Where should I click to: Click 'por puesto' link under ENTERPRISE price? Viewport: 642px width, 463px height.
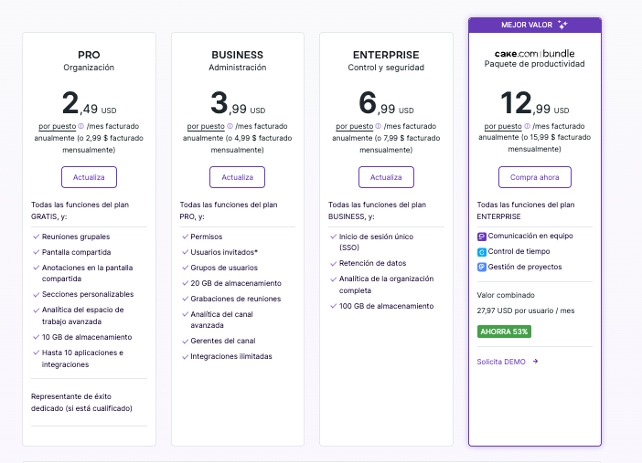click(x=355, y=126)
